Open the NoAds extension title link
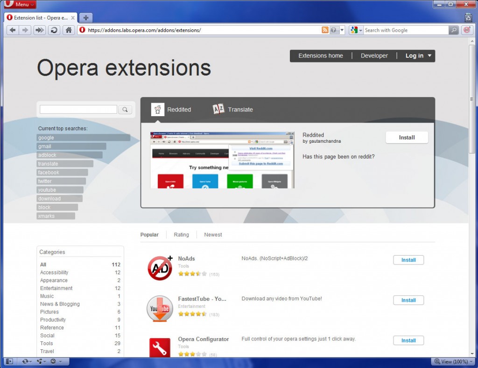Screen dimensions: 478x368 click(x=186, y=259)
